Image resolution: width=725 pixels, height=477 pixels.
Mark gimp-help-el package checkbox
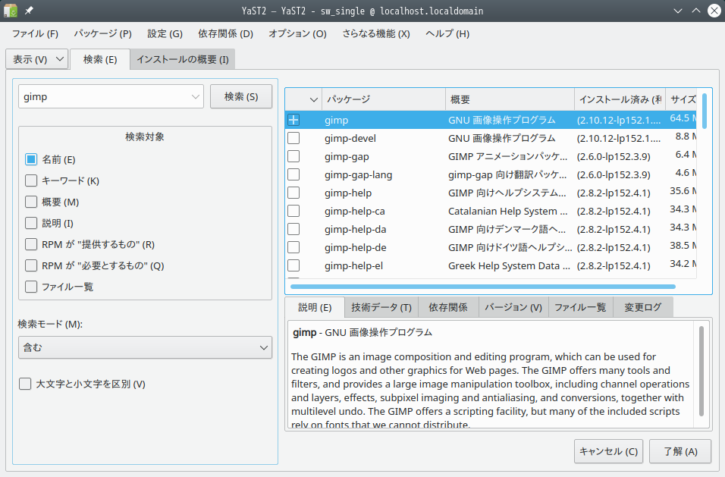[x=293, y=265]
